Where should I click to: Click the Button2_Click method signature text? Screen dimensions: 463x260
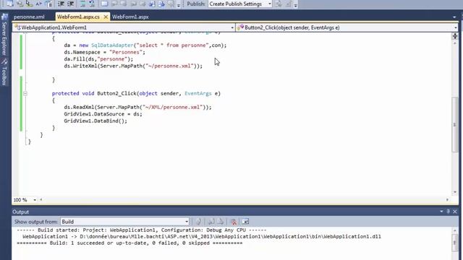point(136,93)
